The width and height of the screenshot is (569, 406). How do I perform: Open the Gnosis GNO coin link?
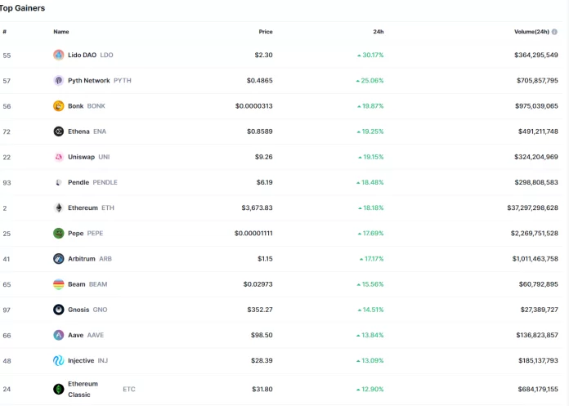click(x=87, y=310)
